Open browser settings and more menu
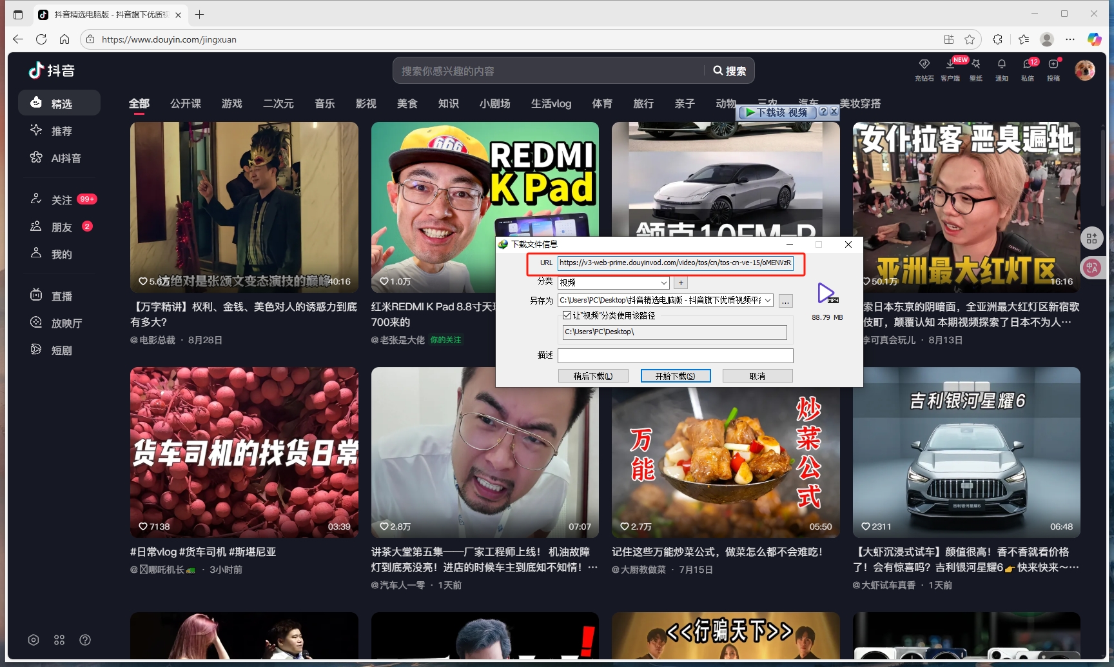Viewport: 1114px width, 667px height. pyautogui.click(x=1070, y=39)
